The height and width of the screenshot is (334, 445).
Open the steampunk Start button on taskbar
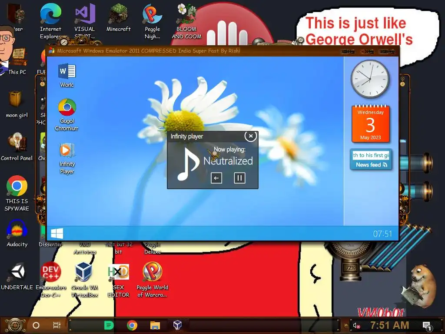pos(15,325)
